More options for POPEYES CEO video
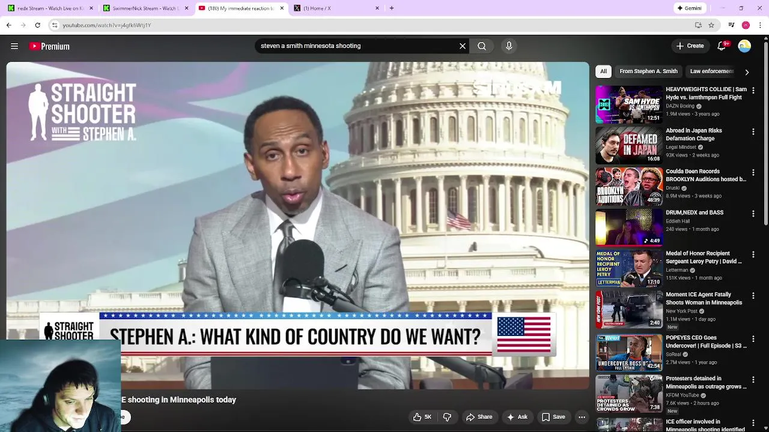769x432 pixels. coord(753,338)
